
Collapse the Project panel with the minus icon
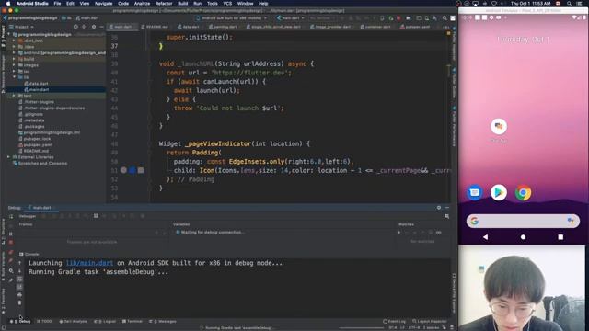point(101,27)
